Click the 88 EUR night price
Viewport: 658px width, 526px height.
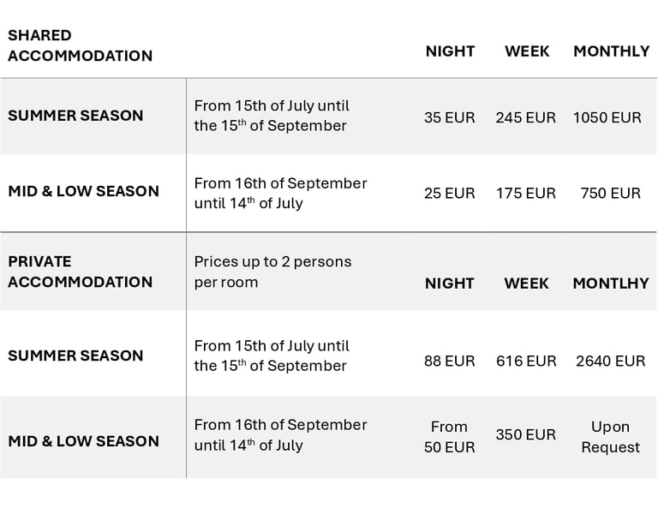449,361
